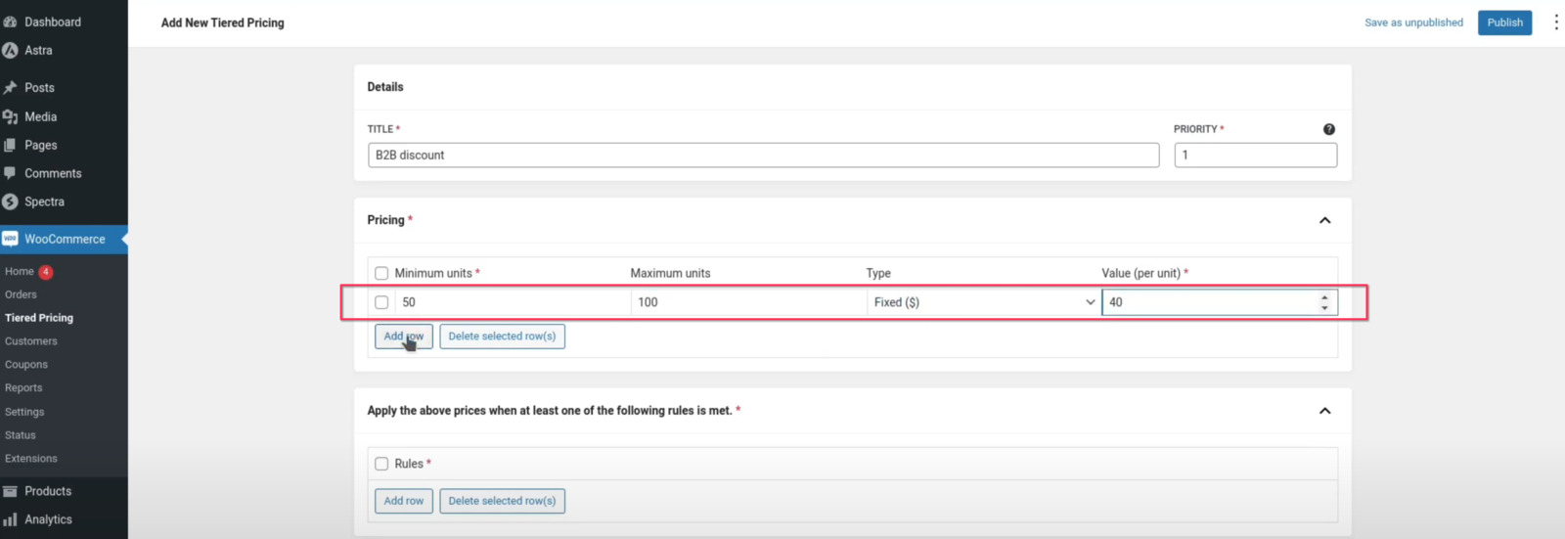Click the Comments label in sidebar
This screenshot has height=539, width=1565.
coord(53,173)
